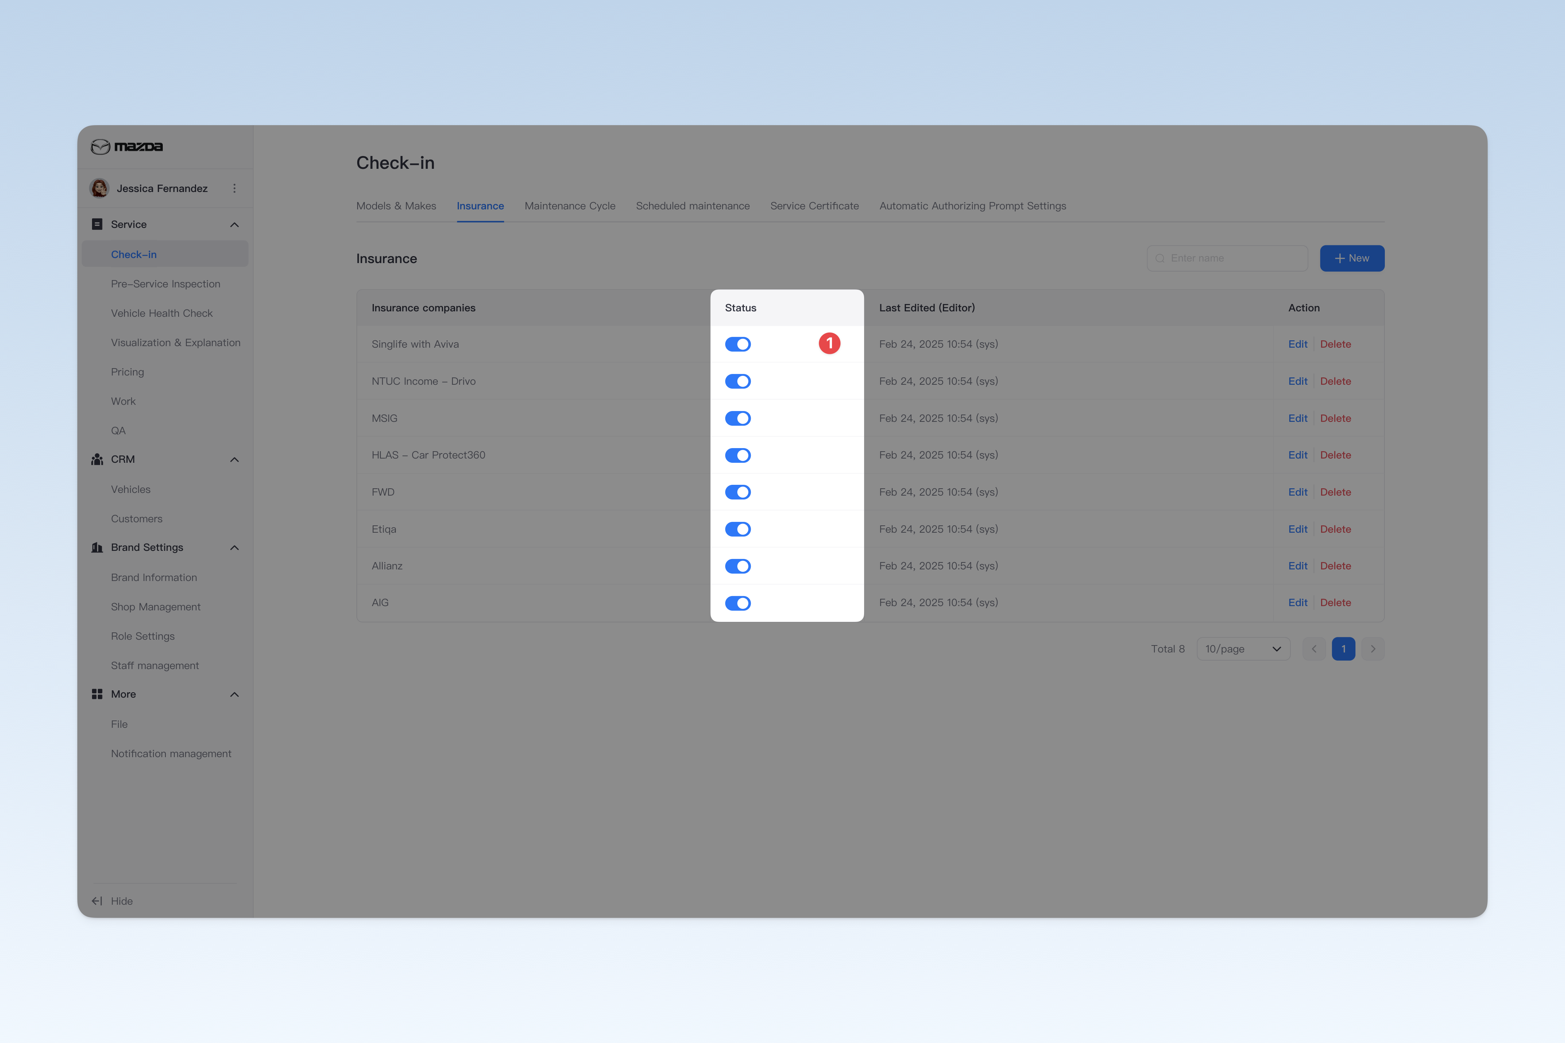Click the More grid icon

(x=97, y=694)
